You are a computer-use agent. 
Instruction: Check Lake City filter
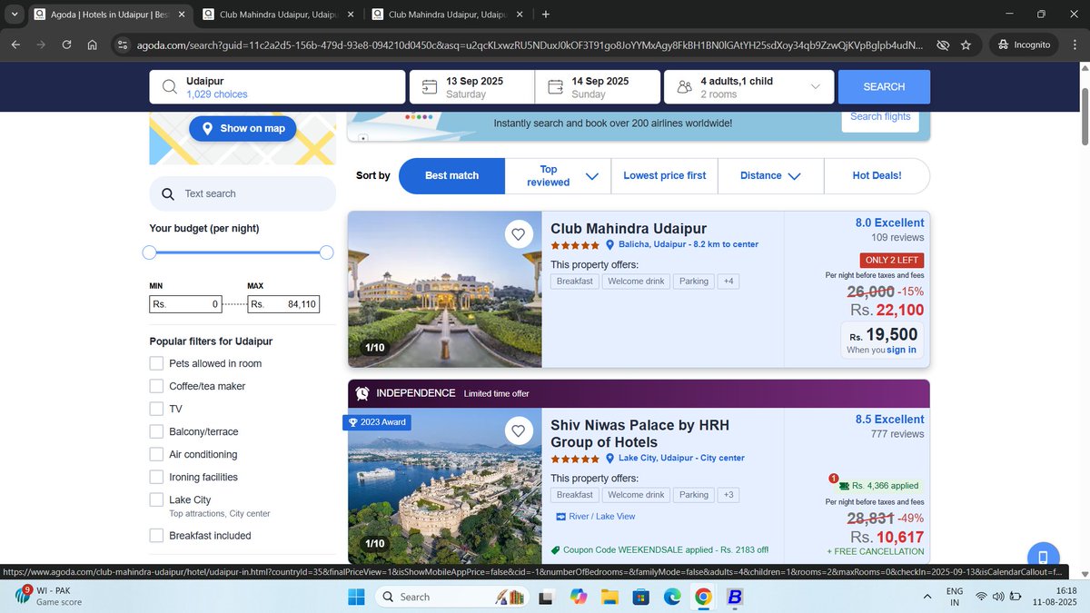click(156, 499)
